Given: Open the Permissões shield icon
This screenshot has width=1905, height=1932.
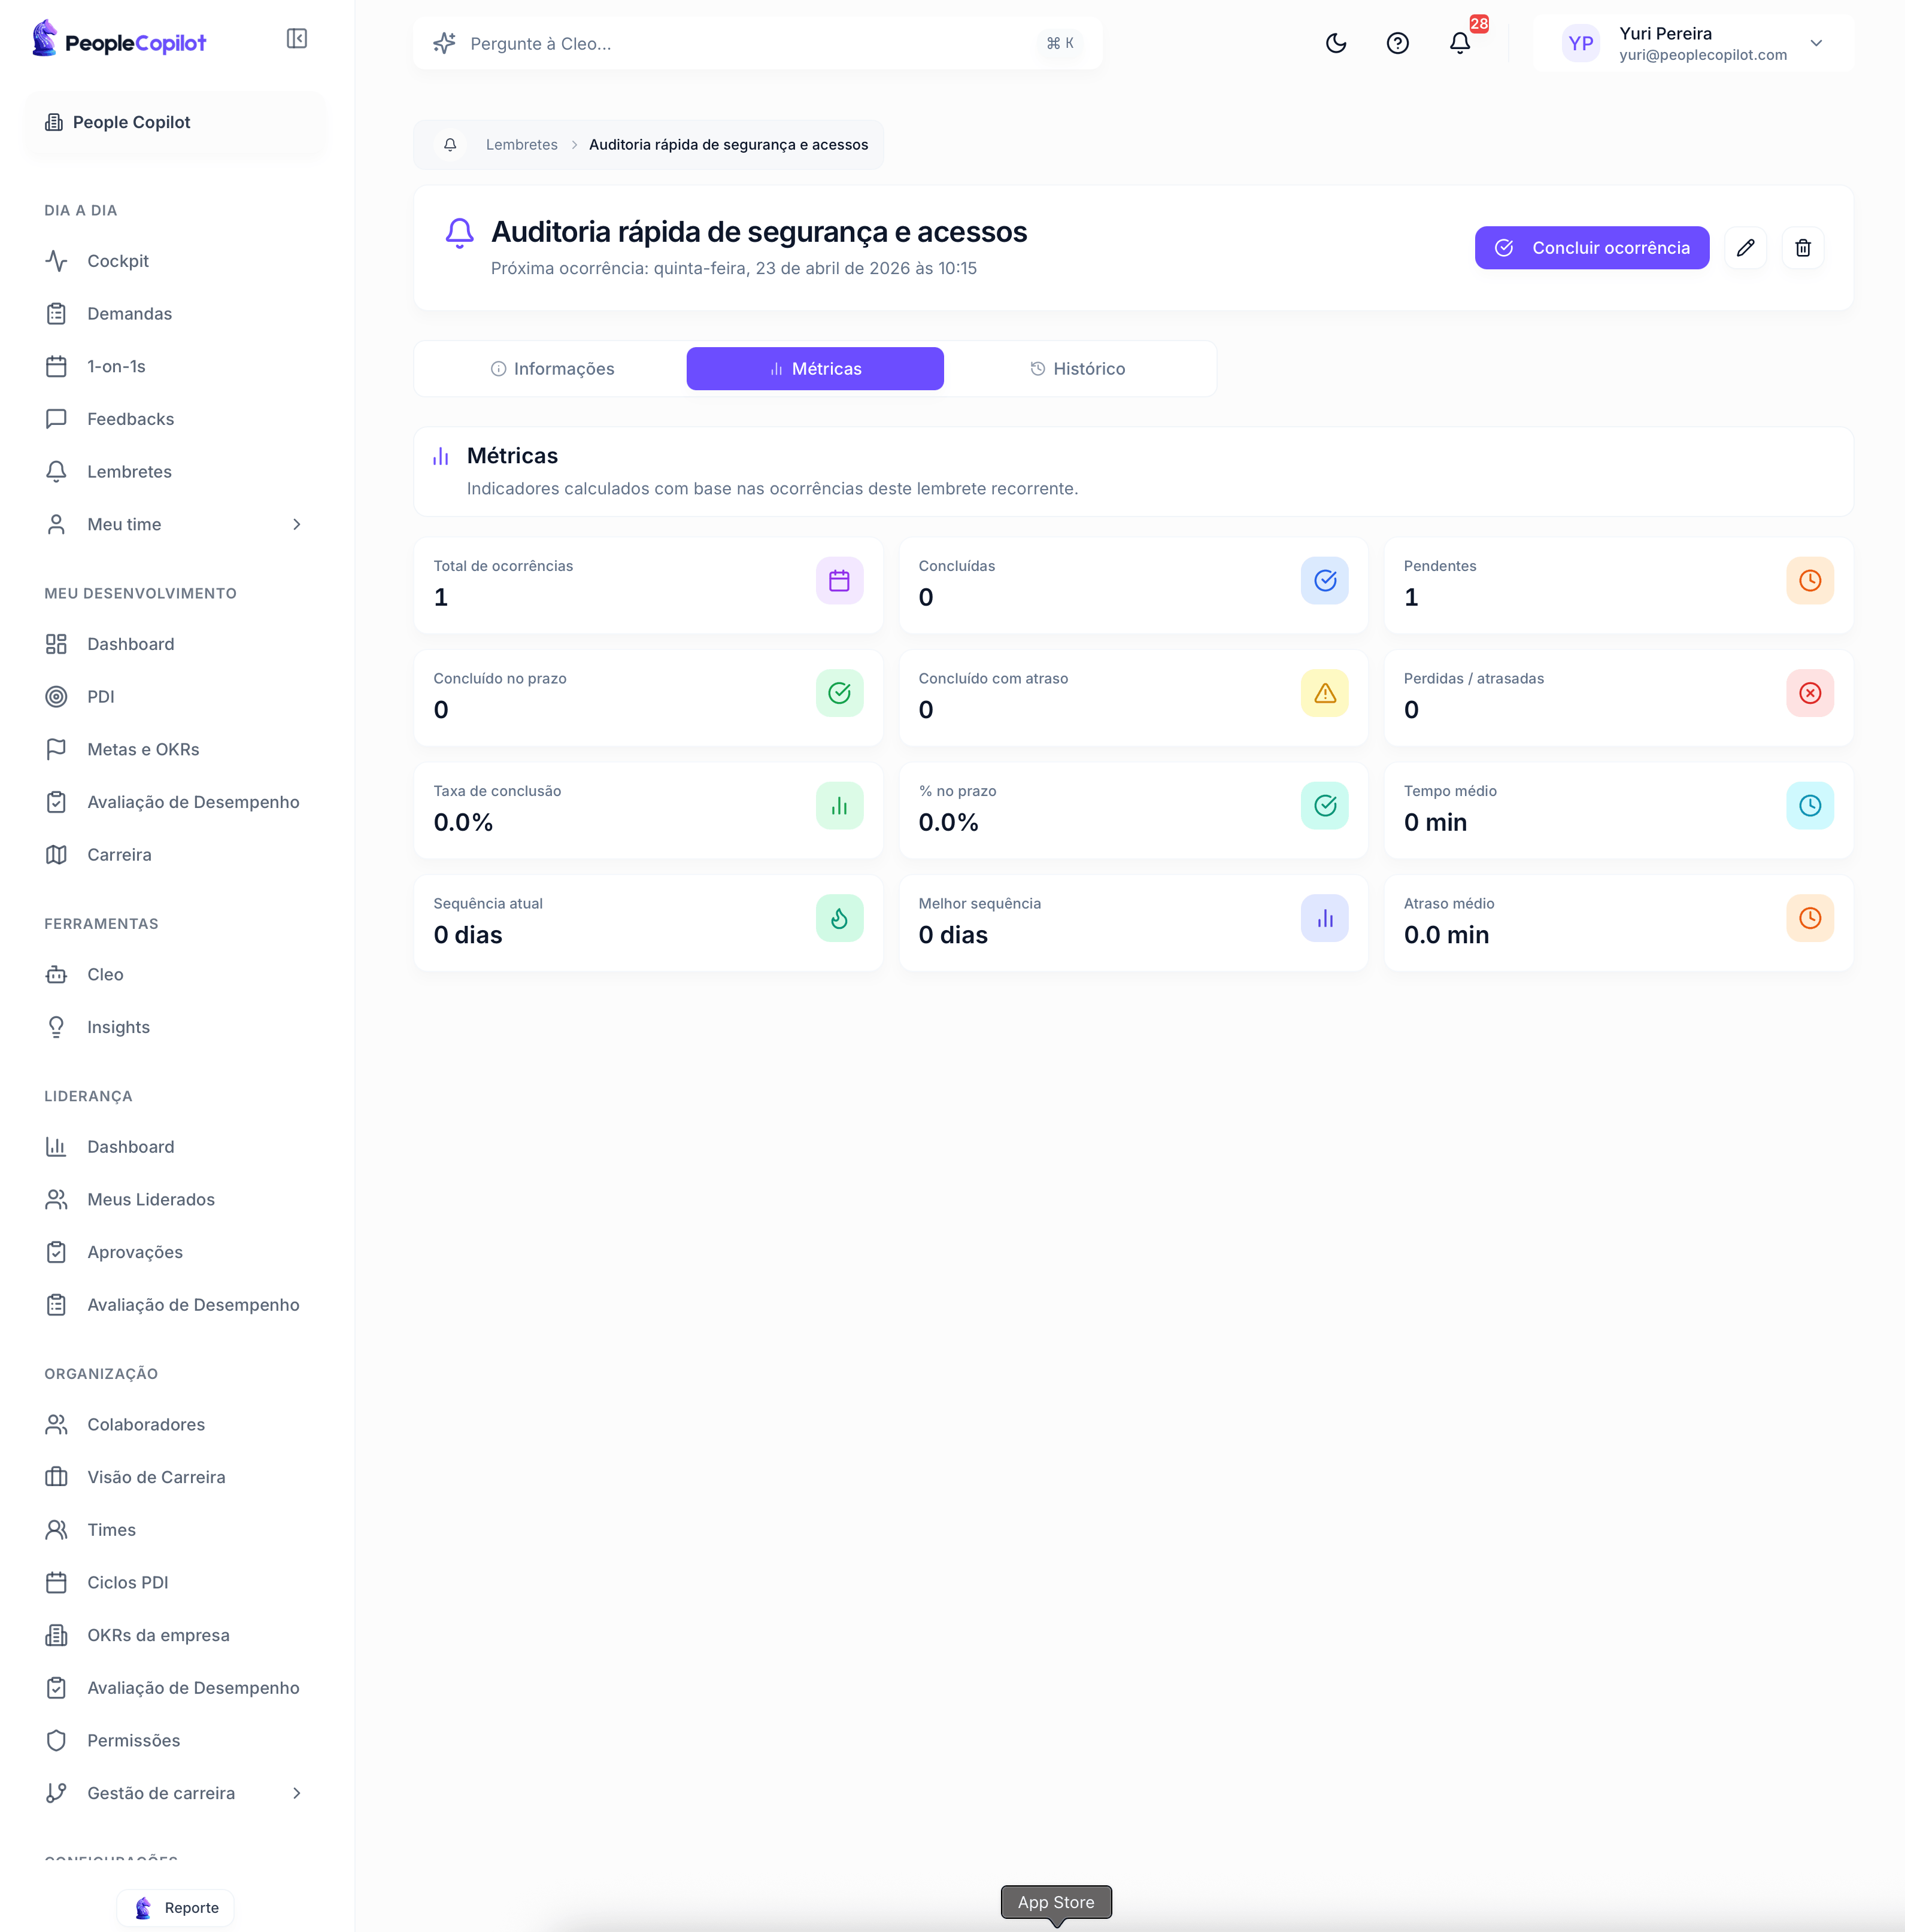Looking at the screenshot, I should pyautogui.click(x=56, y=1741).
